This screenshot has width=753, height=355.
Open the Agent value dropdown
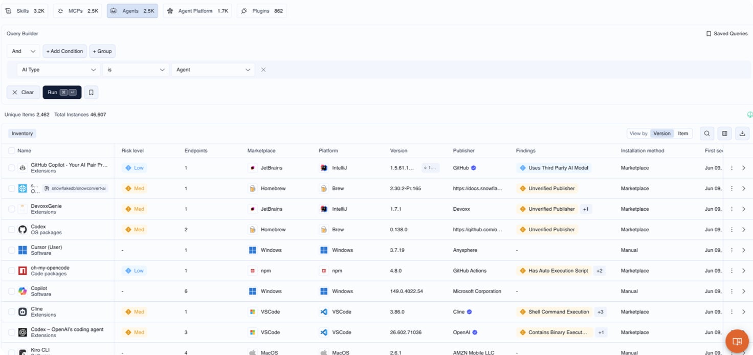coord(213,70)
